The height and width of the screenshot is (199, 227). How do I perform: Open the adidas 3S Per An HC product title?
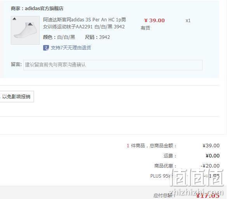(84, 23)
